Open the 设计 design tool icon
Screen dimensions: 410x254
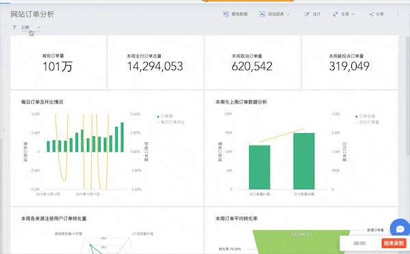pos(307,14)
